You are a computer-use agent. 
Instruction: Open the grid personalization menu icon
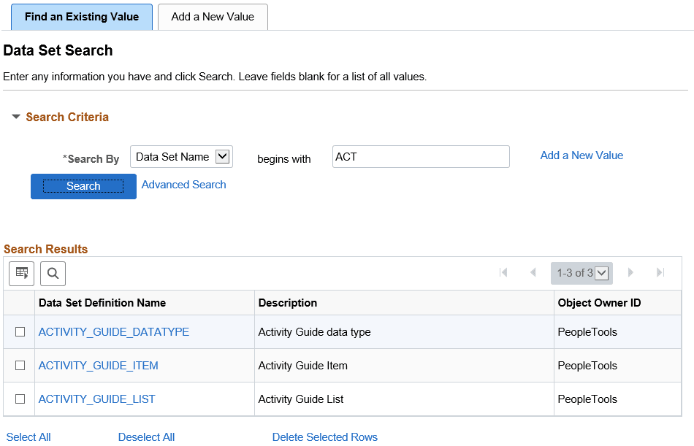(21, 273)
